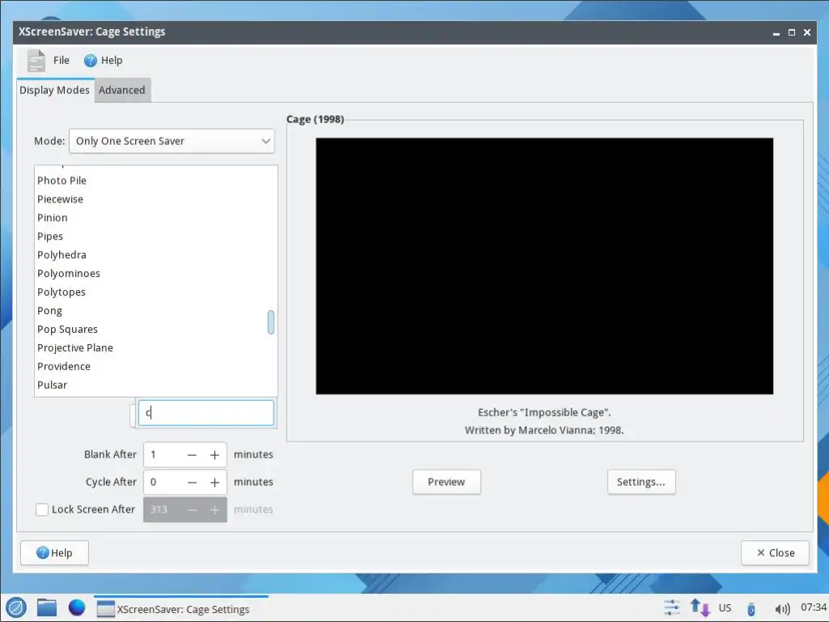Click the Cycle After value field
Image resolution: width=829 pixels, height=622 pixels.
click(x=162, y=483)
